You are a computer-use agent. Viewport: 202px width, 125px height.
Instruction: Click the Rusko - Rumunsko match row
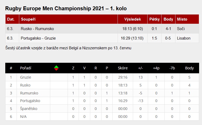coord(37,29)
